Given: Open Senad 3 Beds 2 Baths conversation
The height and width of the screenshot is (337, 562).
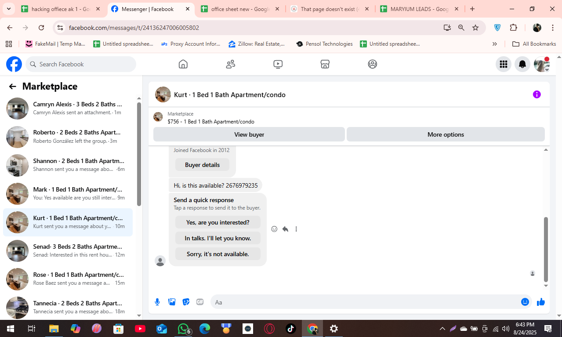Looking at the screenshot, I should click(68, 250).
